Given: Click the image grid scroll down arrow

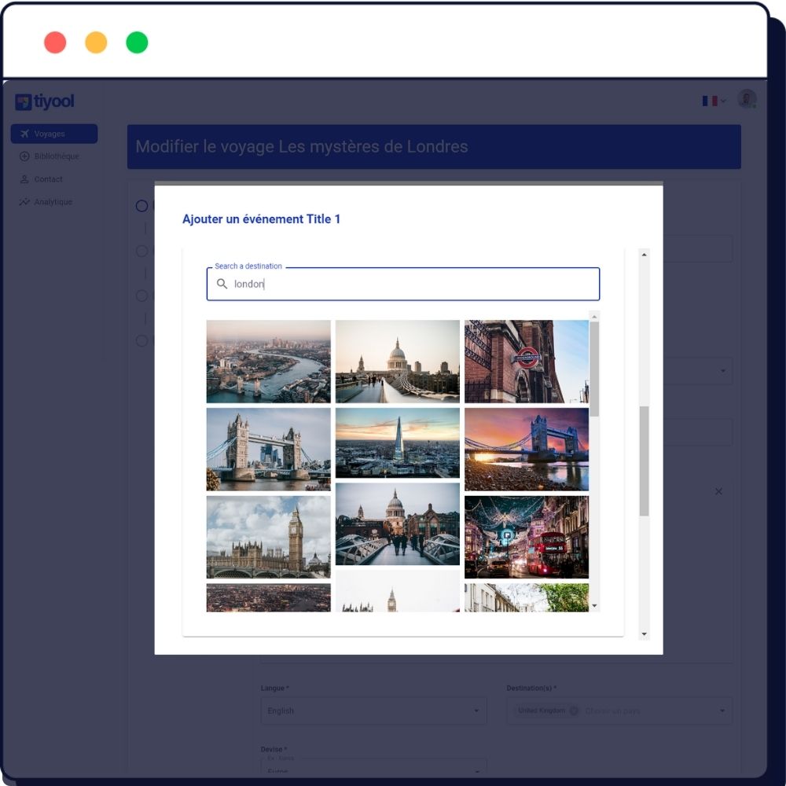Looking at the screenshot, I should (x=594, y=606).
